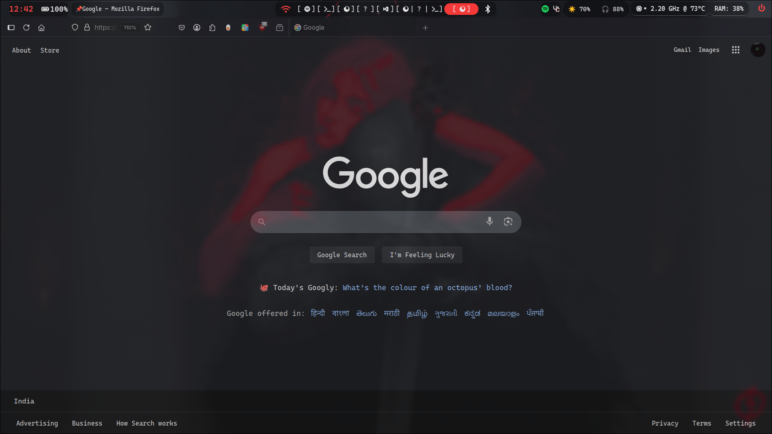The image size is (772, 434).
Task: Toggle the Firefox sidebar button
Action: [11, 28]
